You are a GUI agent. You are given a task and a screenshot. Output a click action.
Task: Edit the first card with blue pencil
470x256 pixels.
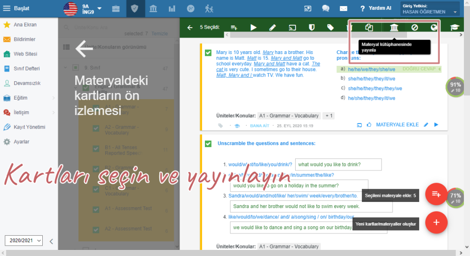426,124
